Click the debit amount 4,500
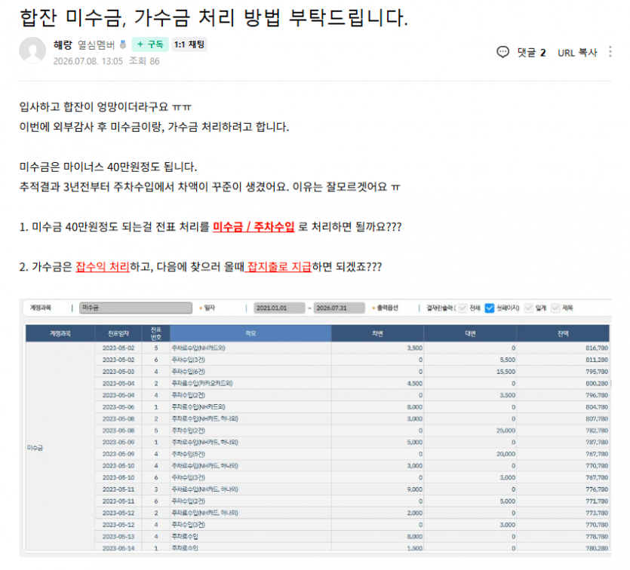The height and width of the screenshot is (570, 630). click(x=415, y=383)
